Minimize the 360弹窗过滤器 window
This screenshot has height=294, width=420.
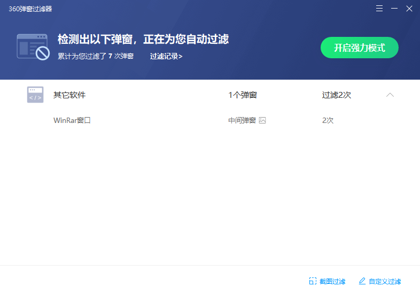[394, 9]
